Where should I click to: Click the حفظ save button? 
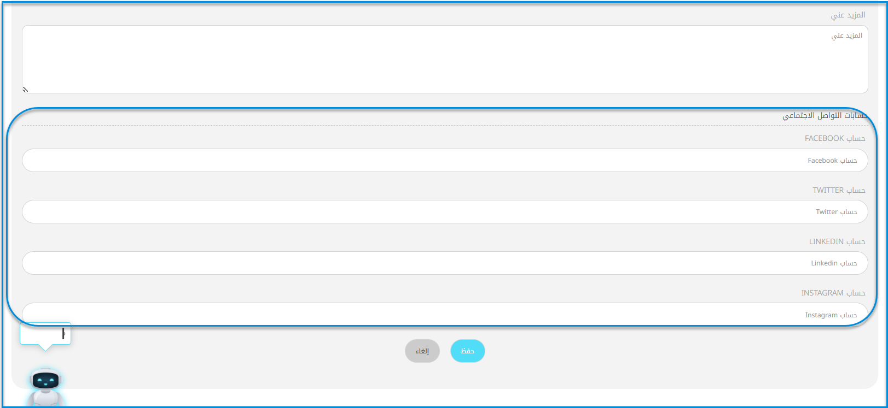pos(467,351)
